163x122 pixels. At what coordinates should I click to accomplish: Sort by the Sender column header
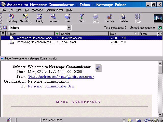84,34
